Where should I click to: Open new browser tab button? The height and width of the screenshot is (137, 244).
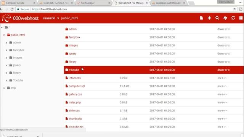[191, 3]
